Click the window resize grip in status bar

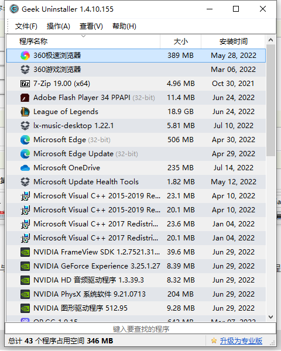pos(272,343)
